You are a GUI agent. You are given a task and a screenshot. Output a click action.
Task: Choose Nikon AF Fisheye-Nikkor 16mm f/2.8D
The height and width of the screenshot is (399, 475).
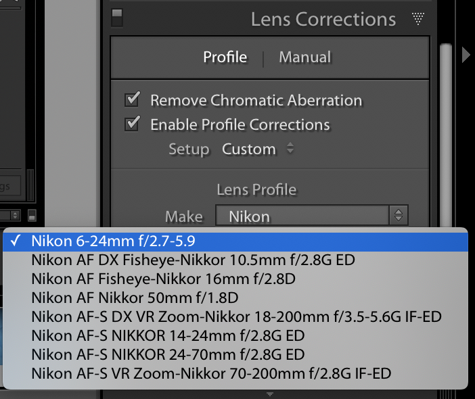pos(235,279)
